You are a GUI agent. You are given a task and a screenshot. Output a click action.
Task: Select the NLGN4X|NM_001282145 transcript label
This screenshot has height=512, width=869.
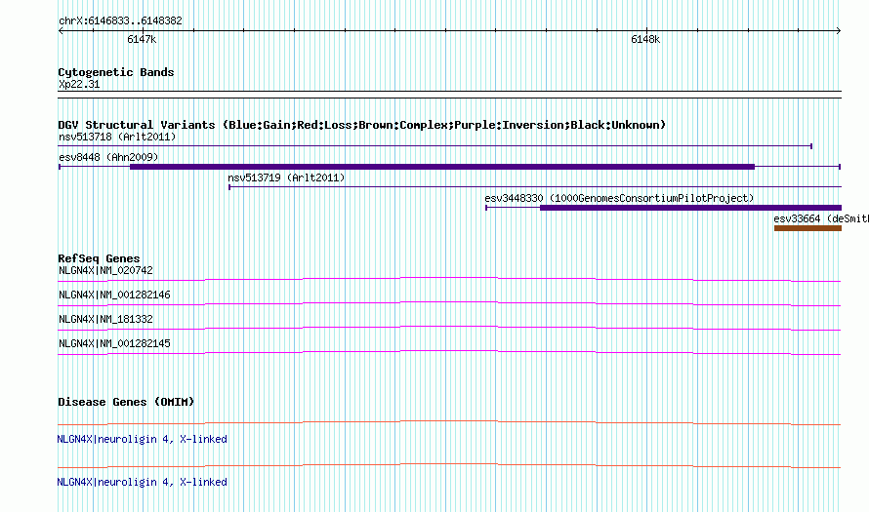click(x=114, y=343)
